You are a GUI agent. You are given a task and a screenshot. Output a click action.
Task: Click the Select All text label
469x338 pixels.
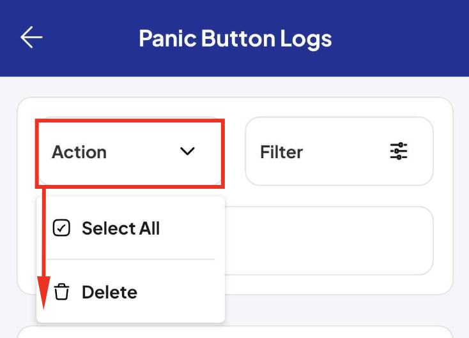click(x=121, y=228)
